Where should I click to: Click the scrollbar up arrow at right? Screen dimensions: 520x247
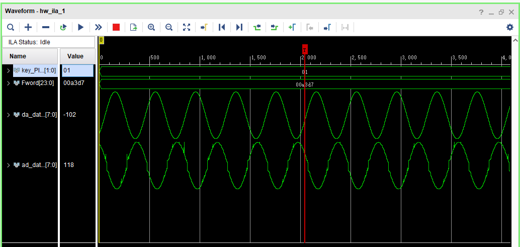[x=515, y=40]
